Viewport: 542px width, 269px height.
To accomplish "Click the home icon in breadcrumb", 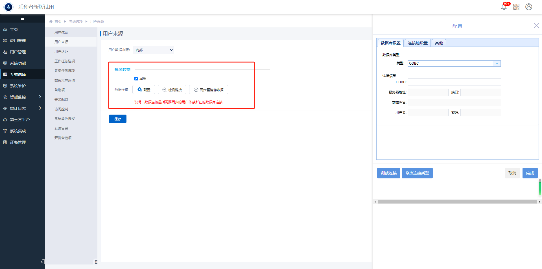I will (51, 21).
